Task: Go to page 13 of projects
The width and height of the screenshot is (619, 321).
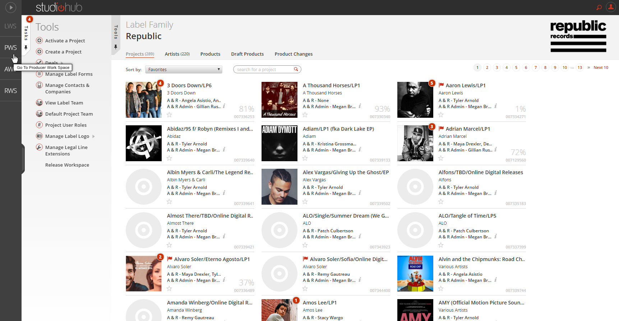Action: point(580,68)
